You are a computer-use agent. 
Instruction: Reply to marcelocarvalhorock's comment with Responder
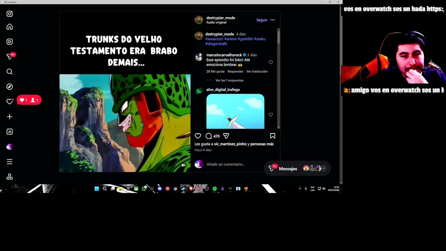click(x=236, y=71)
